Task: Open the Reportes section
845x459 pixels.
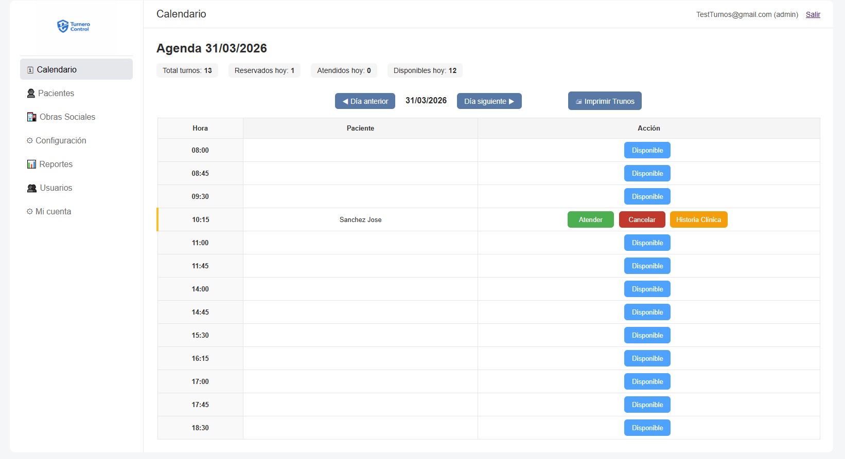Action: pos(56,164)
